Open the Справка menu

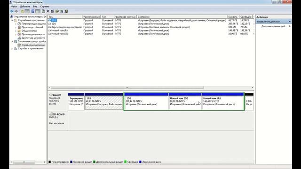pos(45,7)
